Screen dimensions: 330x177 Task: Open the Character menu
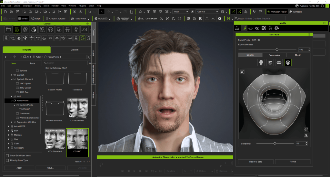pos(27,6)
